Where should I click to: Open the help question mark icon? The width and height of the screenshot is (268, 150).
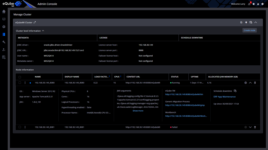[254, 4]
